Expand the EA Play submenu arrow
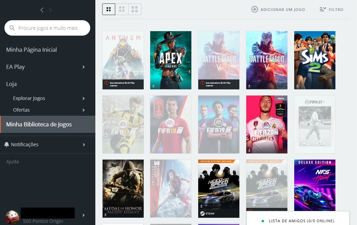Viewport: 357px width, 225px height. (x=84, y=67)
